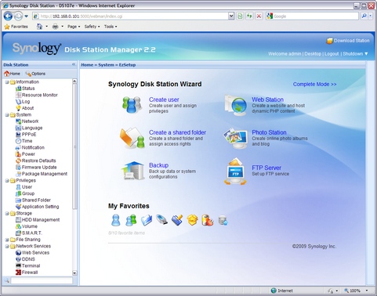Click the USB drive favorite icon
377x296 pixels.
click(161, 219)
